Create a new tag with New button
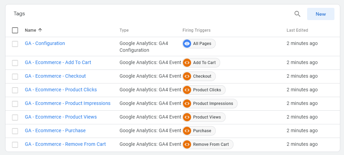This screenshot has width=344, height=155. point(321,14)
